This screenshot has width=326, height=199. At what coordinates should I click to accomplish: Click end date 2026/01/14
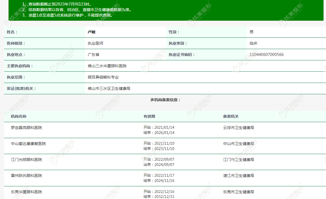[164, 133]
